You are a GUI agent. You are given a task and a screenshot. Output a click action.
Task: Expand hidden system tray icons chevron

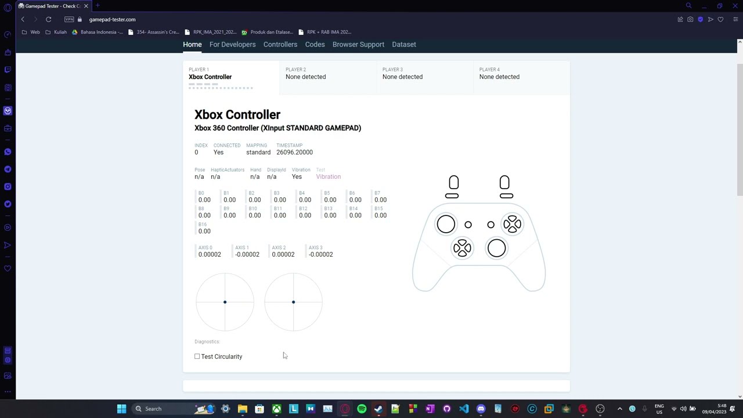619,409
